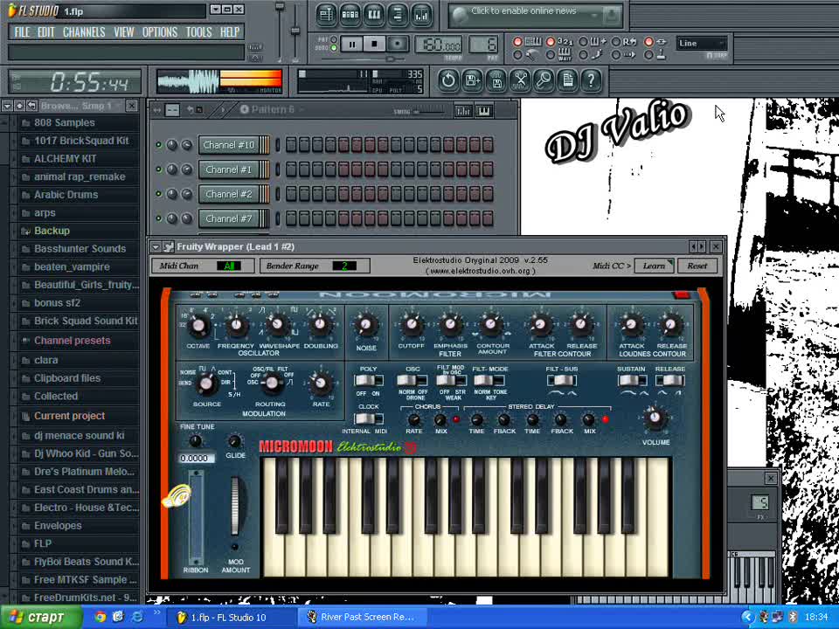Open the keyboard editor in step sequencer
The image size is (839, 629).
pyautogui.click(x=483, y=111)
